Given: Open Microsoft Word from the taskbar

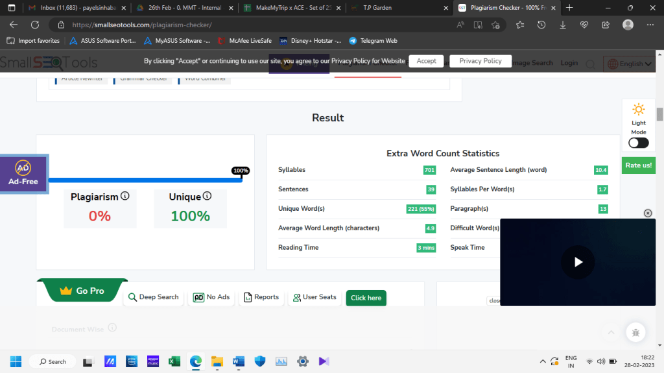Looking at the screenshot, I should click(x=238, y=361).
